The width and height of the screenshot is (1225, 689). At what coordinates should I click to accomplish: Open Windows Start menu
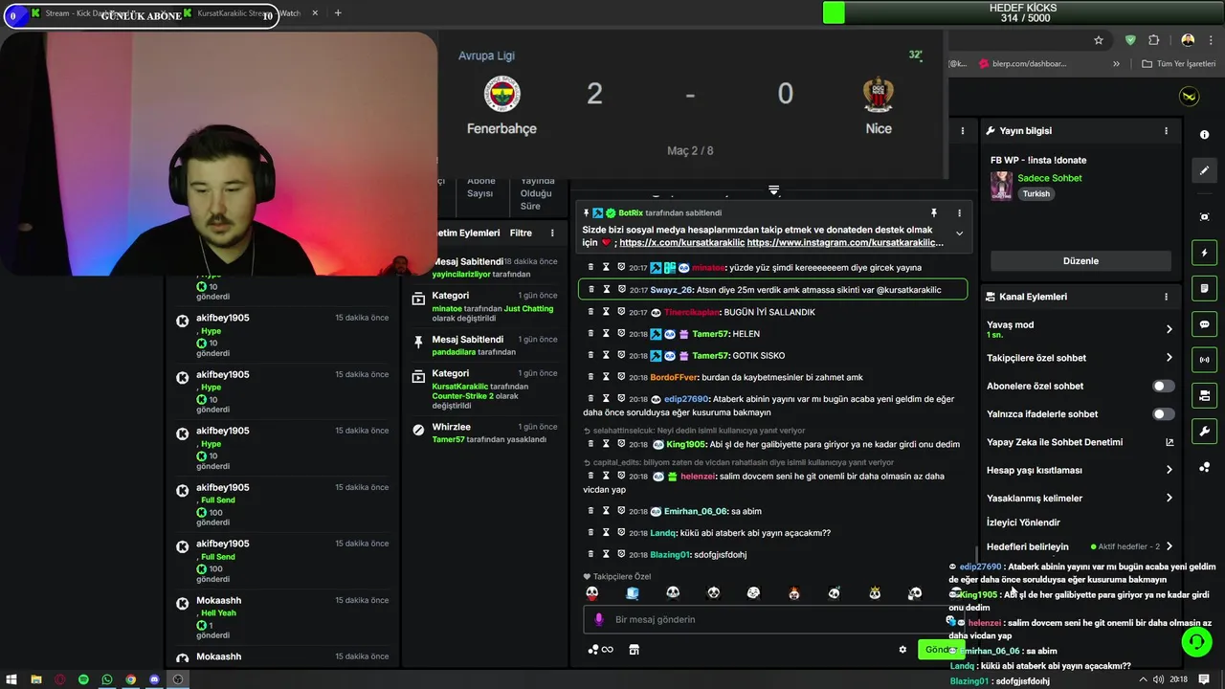point(11,679)
